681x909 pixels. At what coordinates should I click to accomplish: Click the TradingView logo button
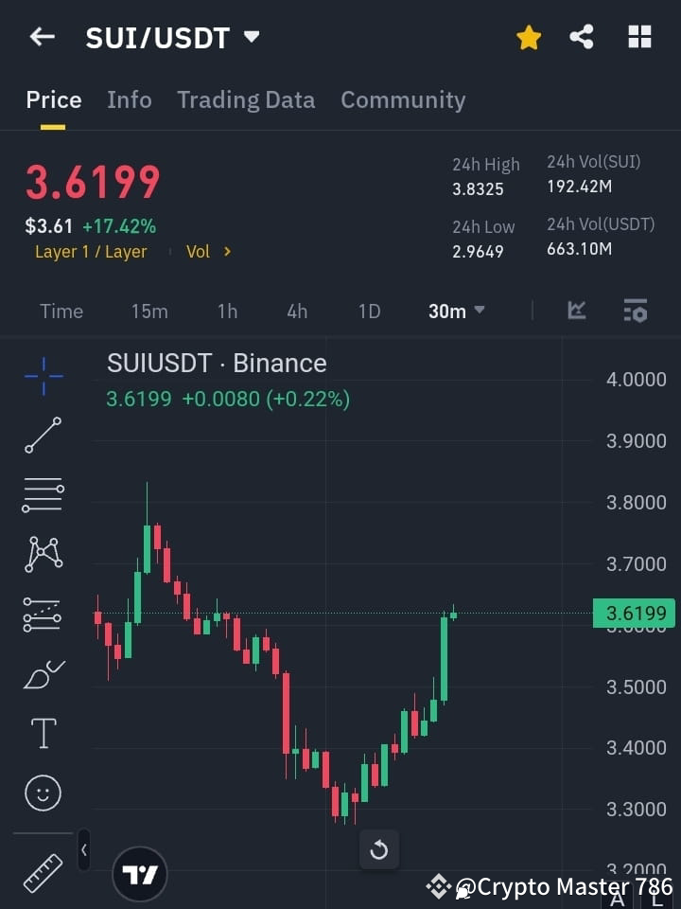tap(140, 874)
